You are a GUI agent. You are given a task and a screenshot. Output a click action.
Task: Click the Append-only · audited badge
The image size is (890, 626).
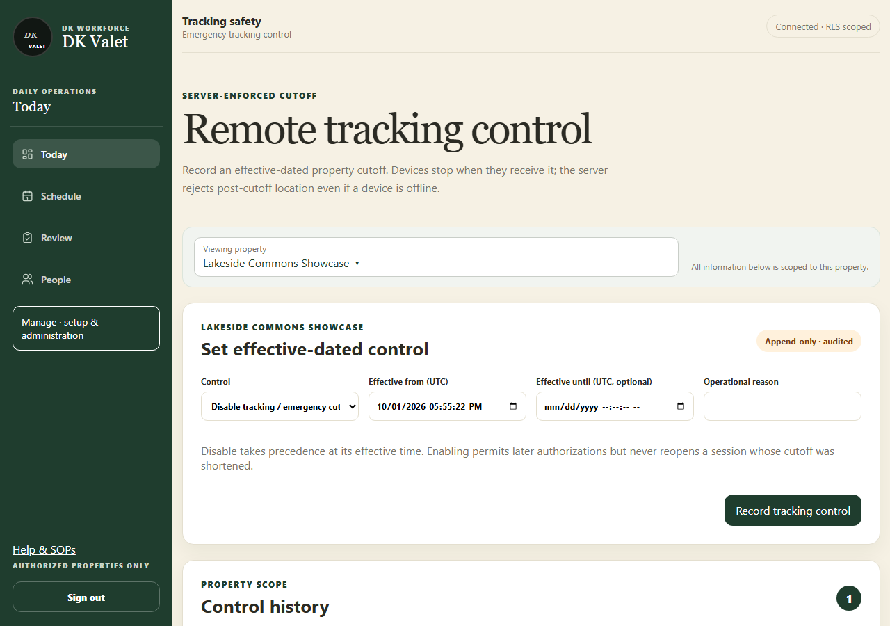point(809,342)
